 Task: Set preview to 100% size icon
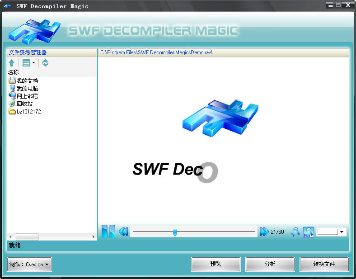pyautogui.click(x=308, y=232)
